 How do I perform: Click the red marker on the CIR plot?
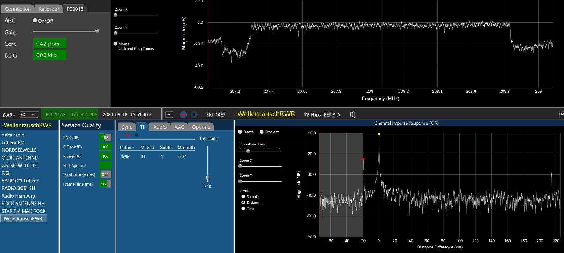tap(363, 159)
